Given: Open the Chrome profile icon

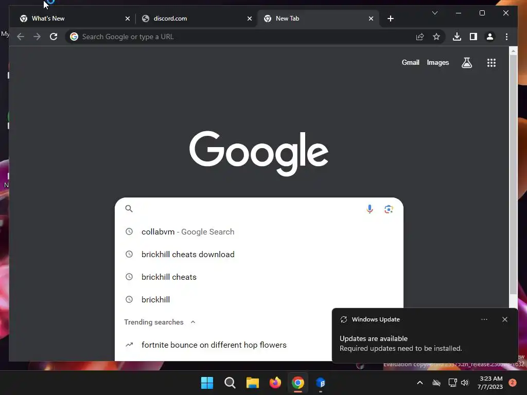Looking at the screenshot, I should pos(490,37).
